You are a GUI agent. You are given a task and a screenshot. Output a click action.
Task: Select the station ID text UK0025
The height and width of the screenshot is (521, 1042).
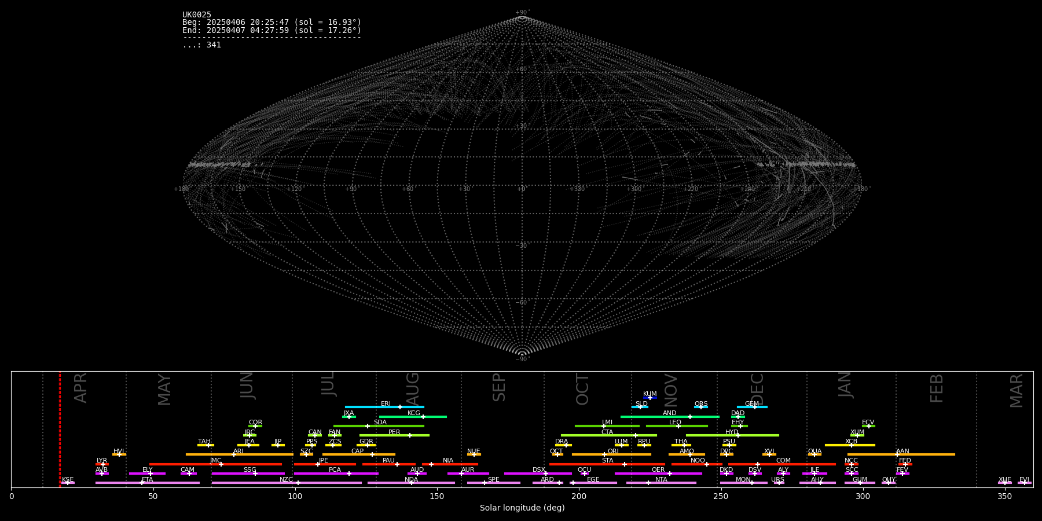(x=197, y=15)
